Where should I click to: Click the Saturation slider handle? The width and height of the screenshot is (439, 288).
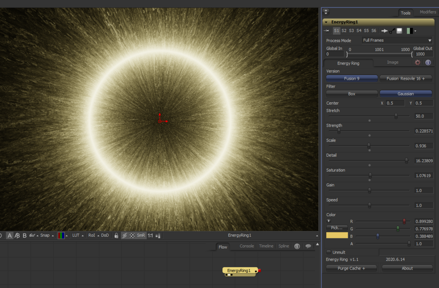coord(370,176)
